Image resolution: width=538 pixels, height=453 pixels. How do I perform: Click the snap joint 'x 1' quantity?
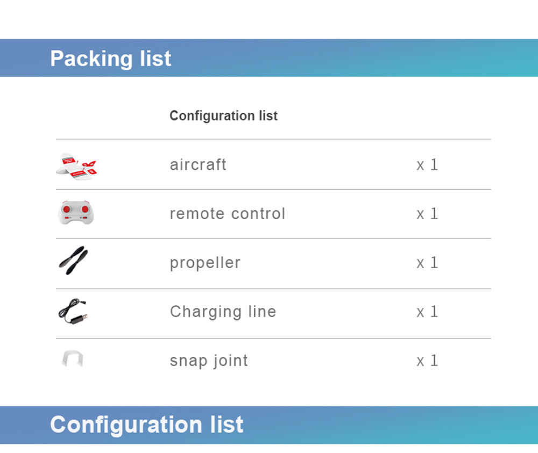(x=427, y=361)
